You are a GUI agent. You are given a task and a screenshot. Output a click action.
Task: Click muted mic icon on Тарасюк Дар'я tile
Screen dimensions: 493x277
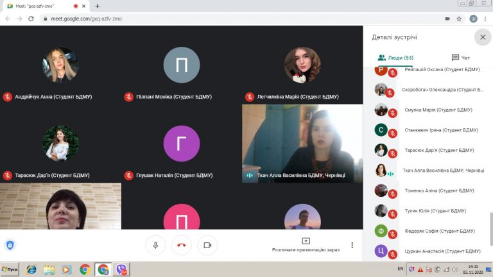pyautogui.click(x=8, y=175)
